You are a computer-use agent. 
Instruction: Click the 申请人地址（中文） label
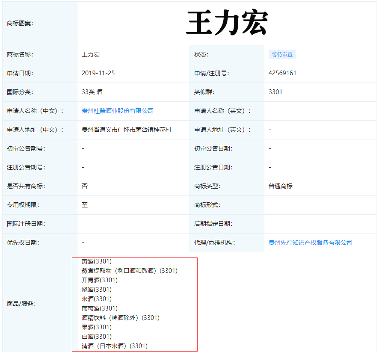tap(35, 130)
